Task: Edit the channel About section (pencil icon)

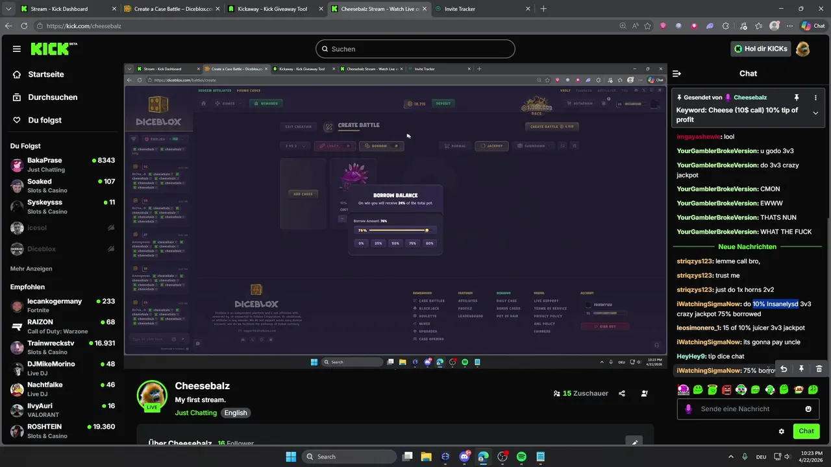Action: point(635,442)
